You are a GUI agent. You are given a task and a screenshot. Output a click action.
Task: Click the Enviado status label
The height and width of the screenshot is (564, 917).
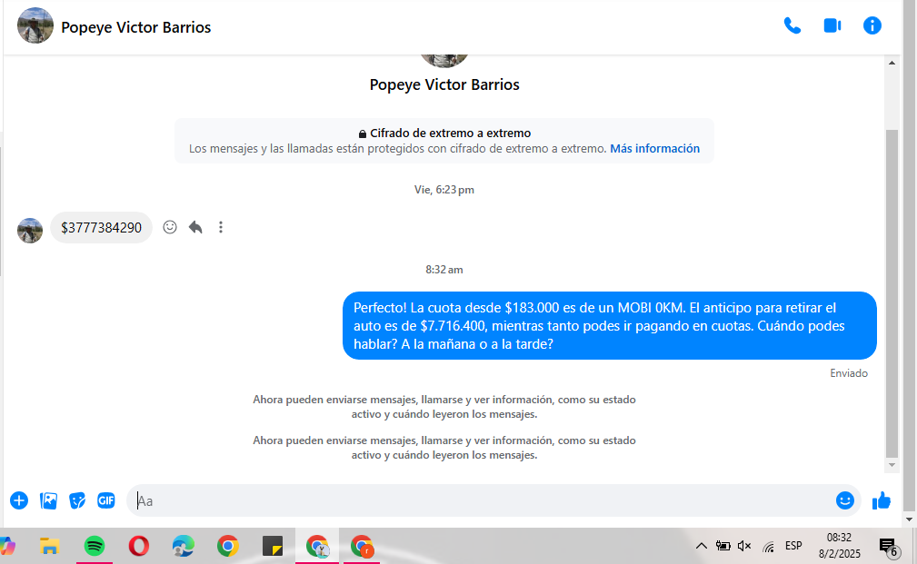click(x=849, y=373)
